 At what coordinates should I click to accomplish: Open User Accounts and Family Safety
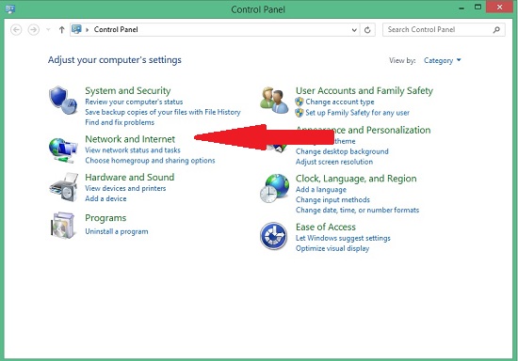pyautogui.click(x=364, y=90)
